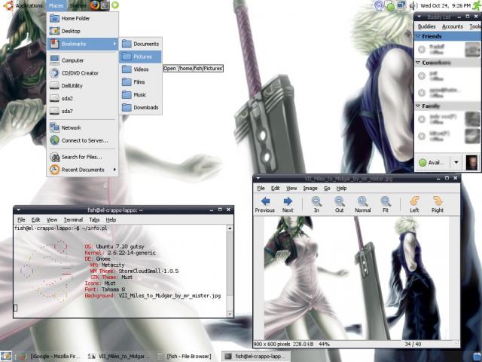Screen dimensions: 482x362
Task: Choose Search for Files...
Action: [x=82, y=157]
